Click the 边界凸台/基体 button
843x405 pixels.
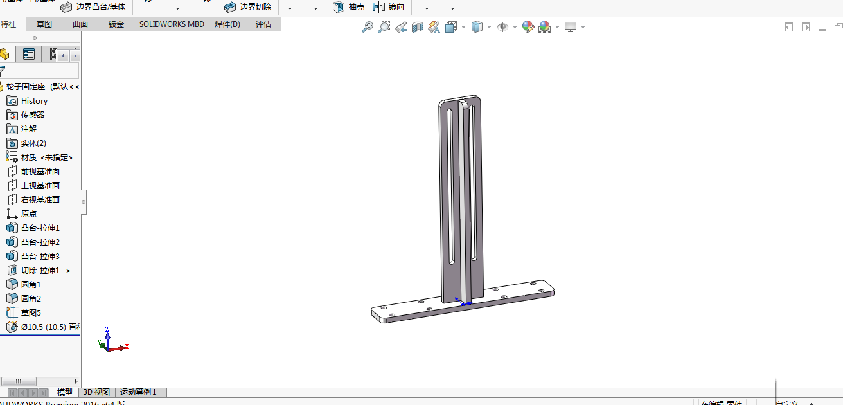click(x=93, y=7)
